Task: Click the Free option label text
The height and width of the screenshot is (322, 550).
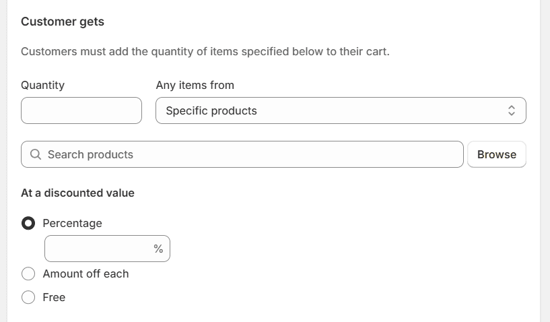Action: pyautogui.click(x=54, y=297)
